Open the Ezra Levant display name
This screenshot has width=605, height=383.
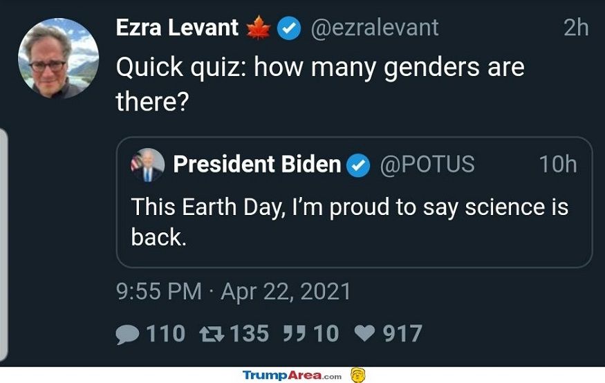pos(177,28)
